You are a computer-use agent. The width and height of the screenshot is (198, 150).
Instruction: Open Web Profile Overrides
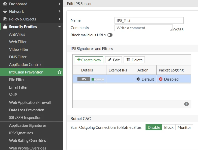[x=27, y=148]
